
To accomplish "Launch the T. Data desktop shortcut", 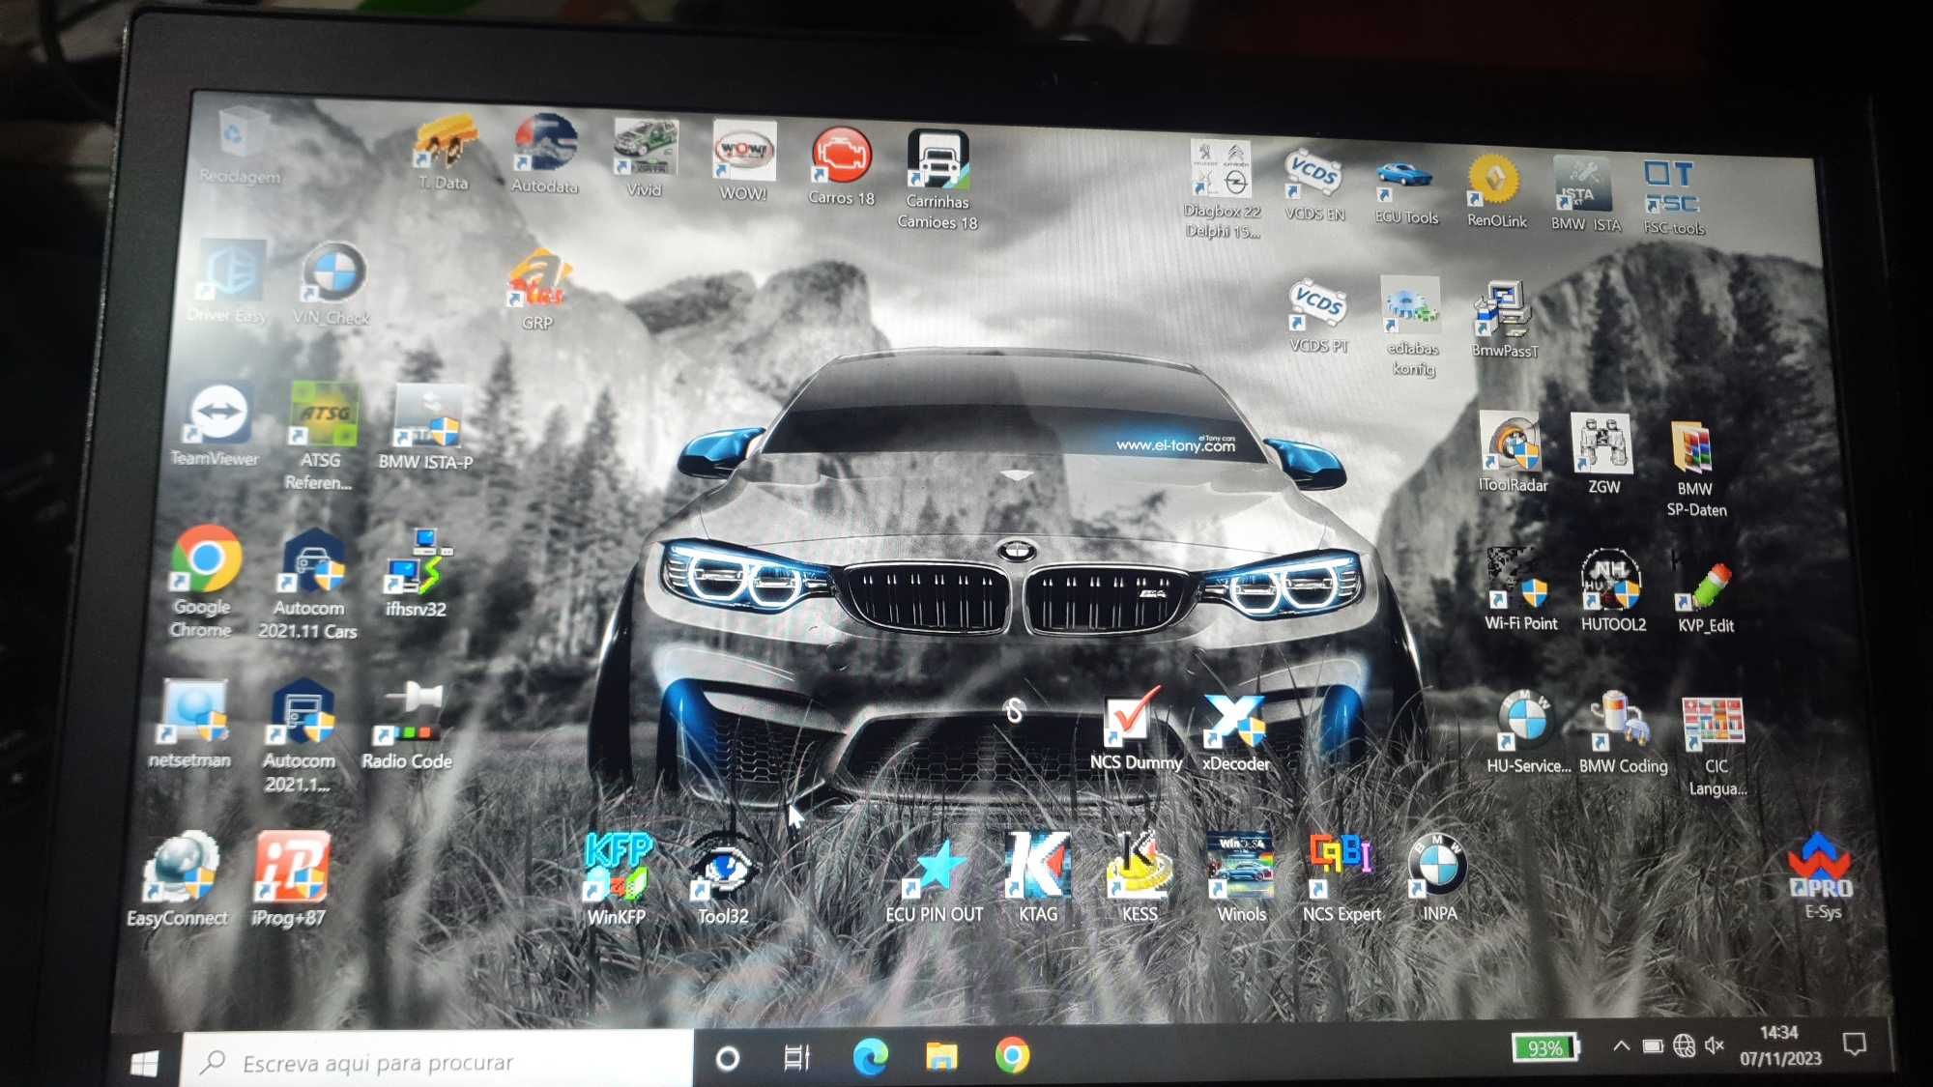I will coord(446,152).
